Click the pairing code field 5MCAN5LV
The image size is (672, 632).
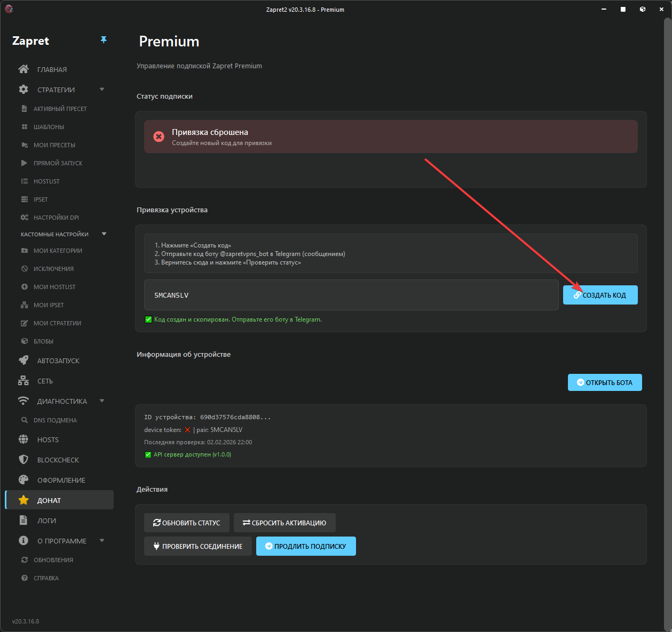[351, 295]
